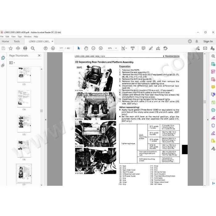Select the highlight pen tool
Screen dimensions: 216x216
tap(151, 48)
